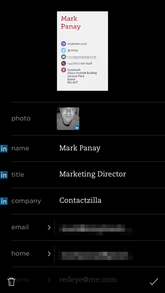Tap the trash delete icon

(11, 281)
